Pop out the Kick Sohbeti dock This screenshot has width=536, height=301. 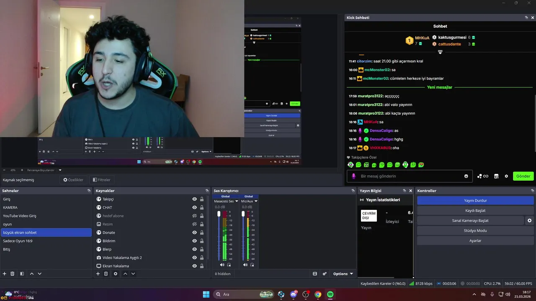[x=526, y=18]
